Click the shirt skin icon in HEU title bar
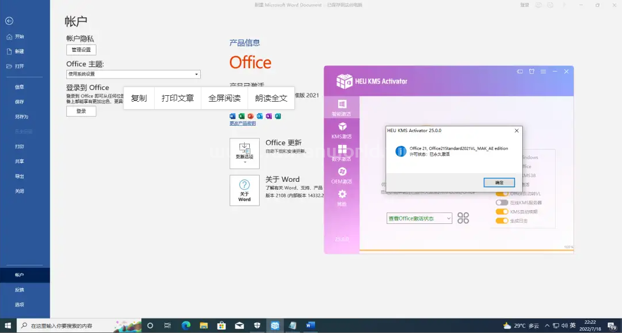Viewport: 622px width, 333px height. point(531,72)
